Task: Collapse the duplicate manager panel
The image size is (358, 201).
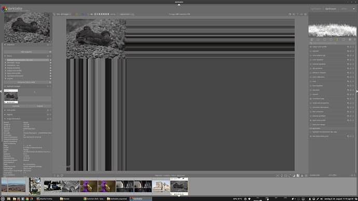Action: coord(5,87)
